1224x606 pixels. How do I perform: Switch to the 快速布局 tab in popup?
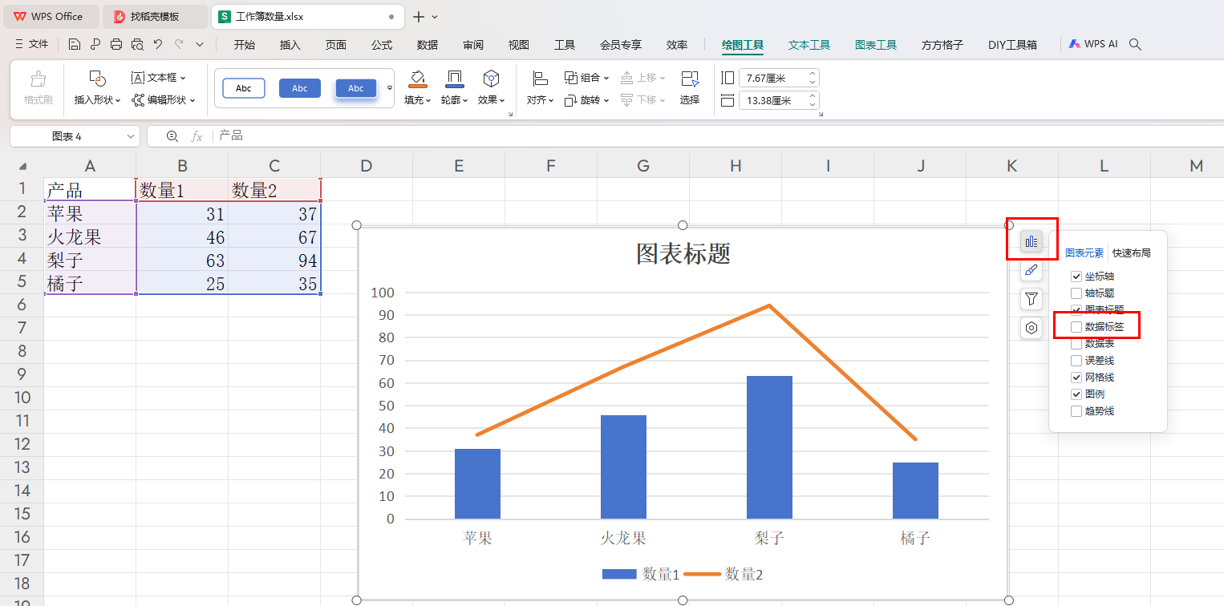coord(1132,253)
